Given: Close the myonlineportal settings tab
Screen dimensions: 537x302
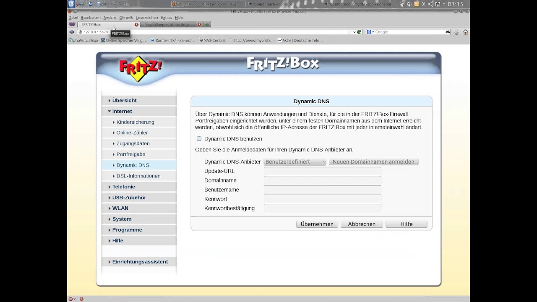Looking at the screenshot, I should (199, 25).
